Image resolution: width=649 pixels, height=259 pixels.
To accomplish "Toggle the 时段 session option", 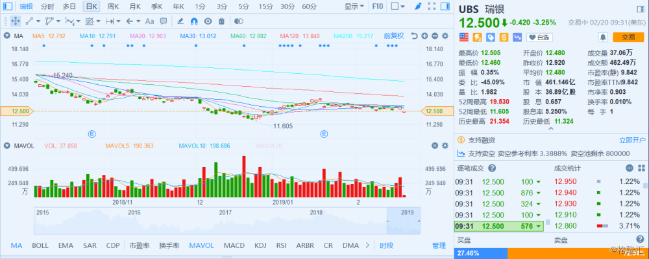I will click(386, 245).
